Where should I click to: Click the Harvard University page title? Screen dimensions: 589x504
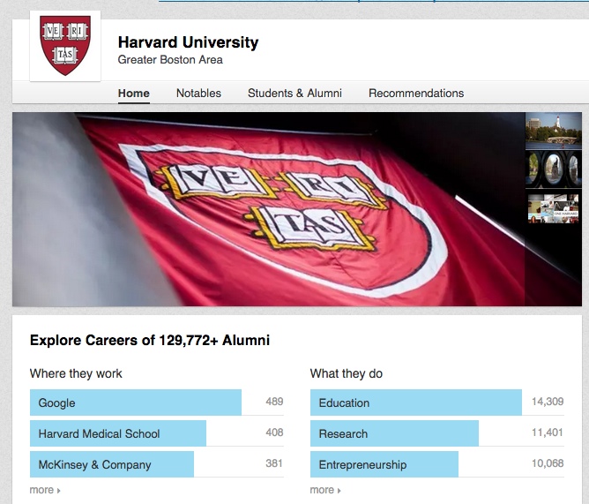188,42
